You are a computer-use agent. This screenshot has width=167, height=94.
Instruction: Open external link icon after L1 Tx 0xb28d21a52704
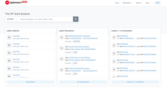point(137,71)
